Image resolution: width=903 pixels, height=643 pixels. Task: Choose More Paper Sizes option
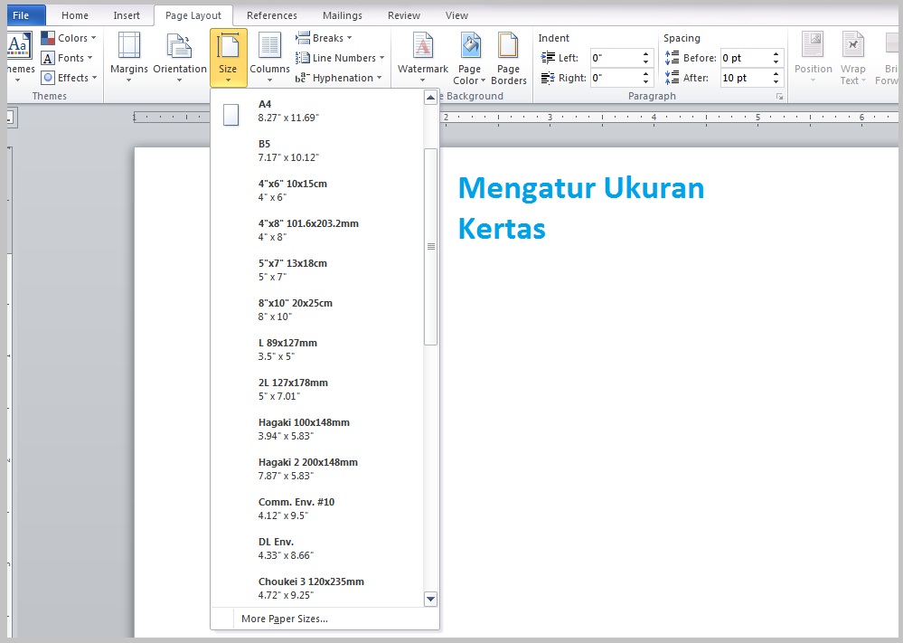click(x=285, y=619)
